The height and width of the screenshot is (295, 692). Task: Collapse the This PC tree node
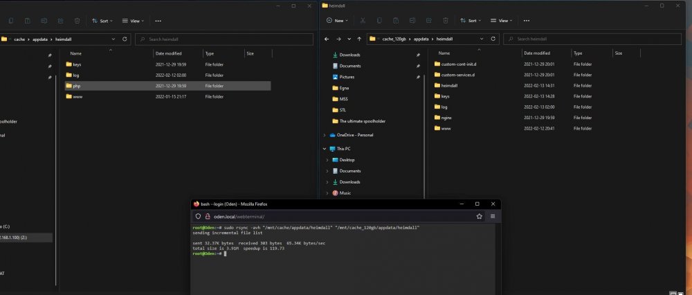(325, 149)
